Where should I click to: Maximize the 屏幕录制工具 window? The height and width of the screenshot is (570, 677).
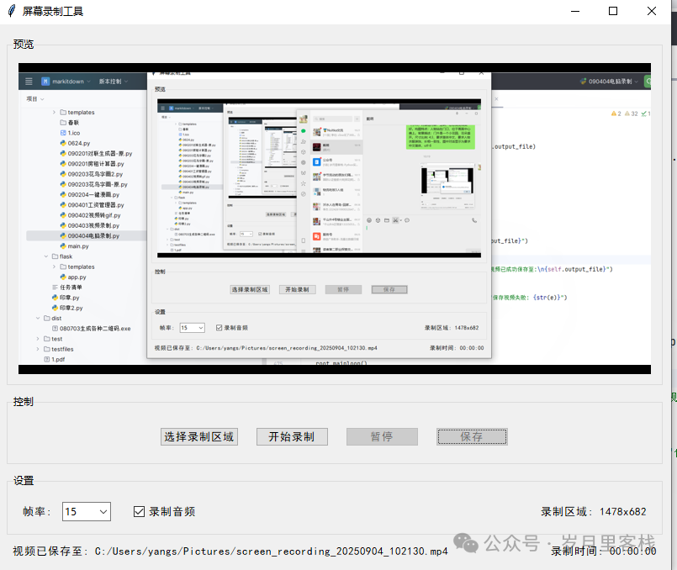tap(613, 11)
